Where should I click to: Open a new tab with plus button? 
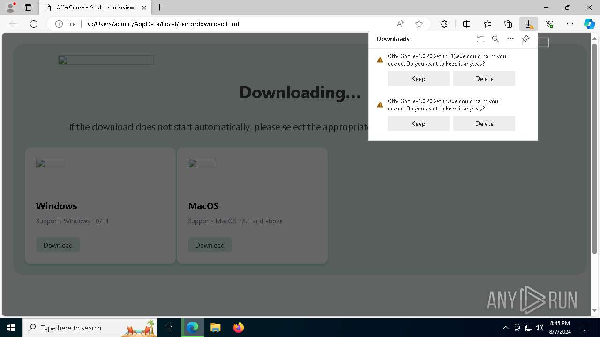click(x=160, y=7)
